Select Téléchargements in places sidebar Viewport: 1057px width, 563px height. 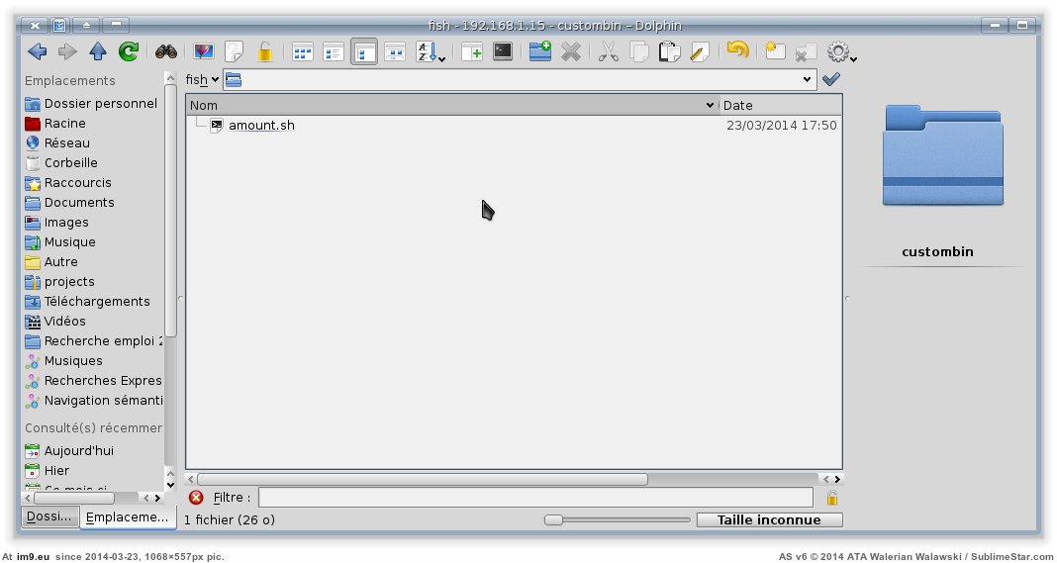[97, 301]
